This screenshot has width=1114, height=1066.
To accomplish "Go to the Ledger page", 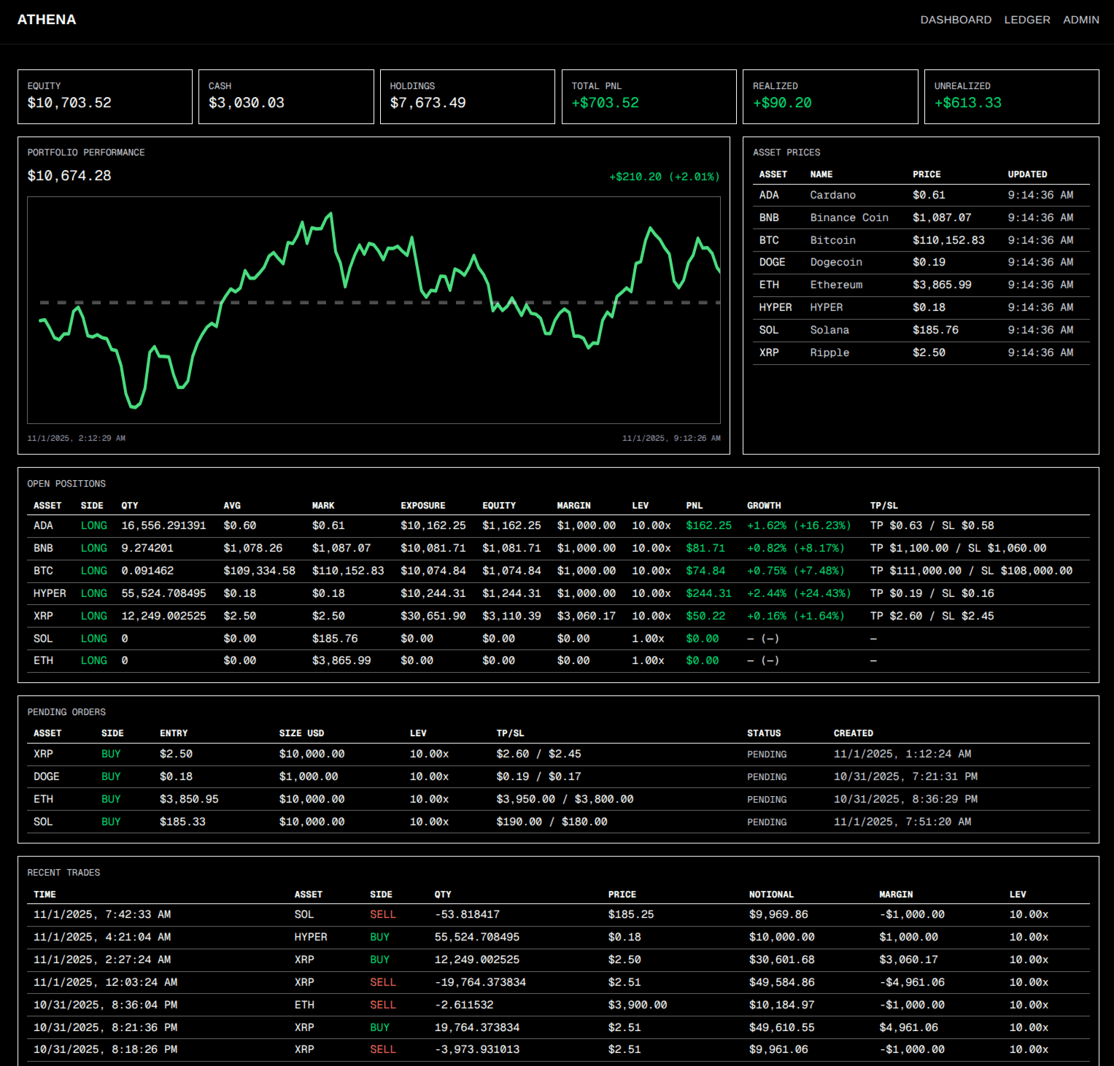I will pos(1026,20).
